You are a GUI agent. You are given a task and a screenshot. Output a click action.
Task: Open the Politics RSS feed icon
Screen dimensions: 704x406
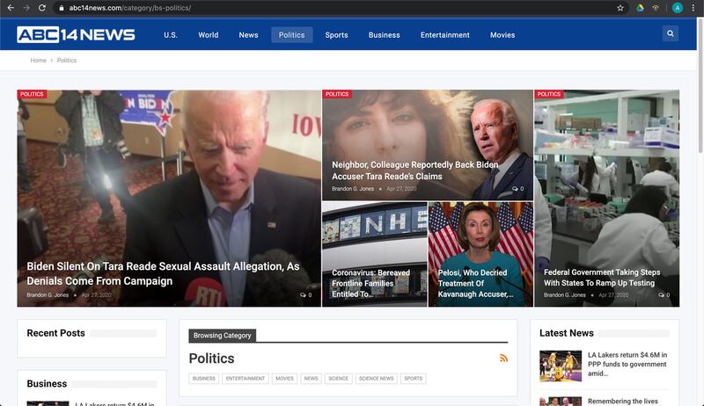click(x=503, y=358)
